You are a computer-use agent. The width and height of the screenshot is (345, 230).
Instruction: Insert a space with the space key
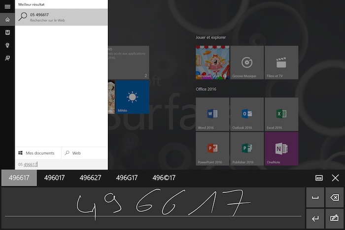315,197
